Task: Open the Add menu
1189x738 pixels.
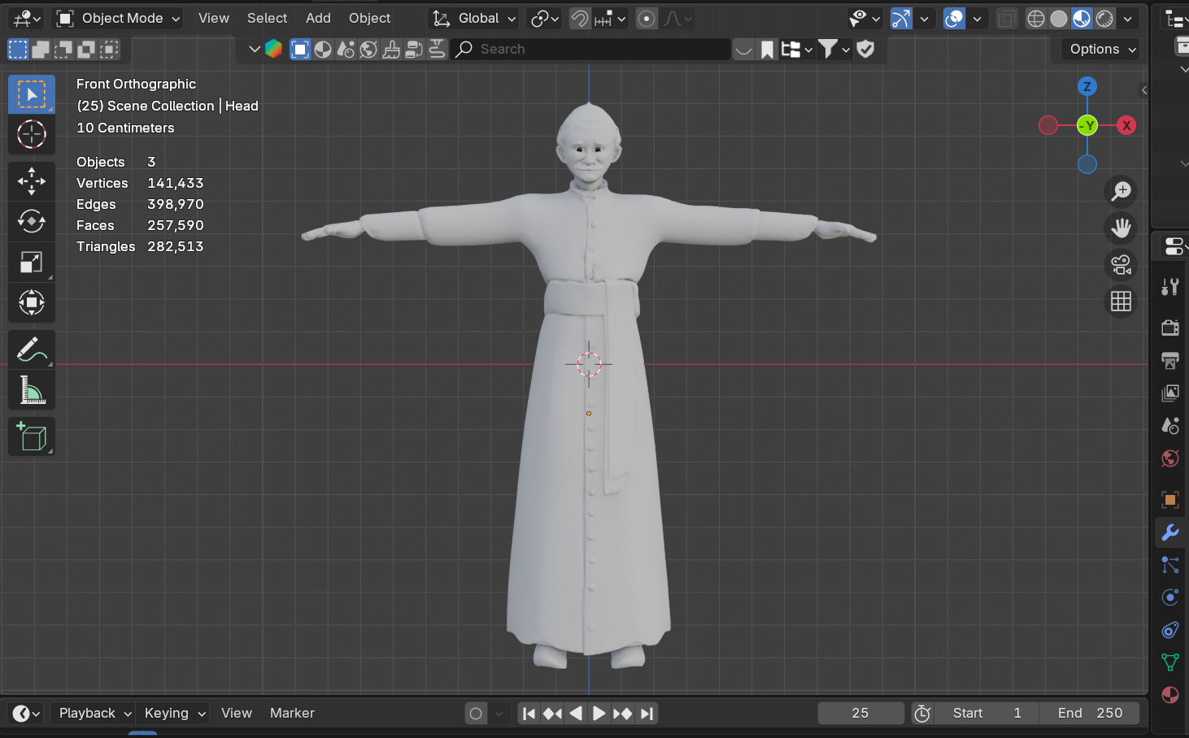Action: [x=318, y=18]
